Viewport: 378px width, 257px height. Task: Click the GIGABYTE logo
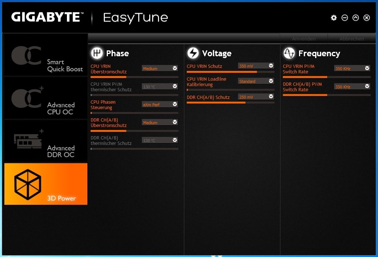(x=47, y=17)
